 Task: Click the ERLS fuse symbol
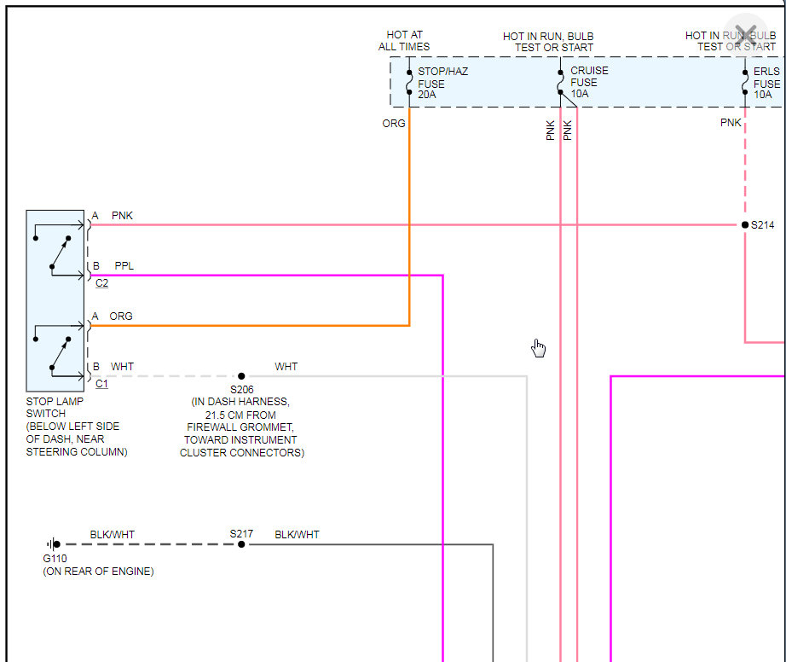pos(745,82)
